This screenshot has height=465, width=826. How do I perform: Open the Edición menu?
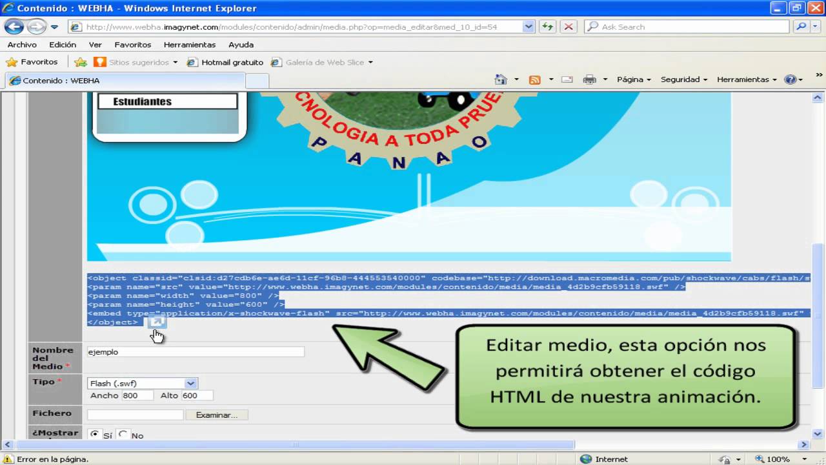pyautogui.click(x=63, y=45)
